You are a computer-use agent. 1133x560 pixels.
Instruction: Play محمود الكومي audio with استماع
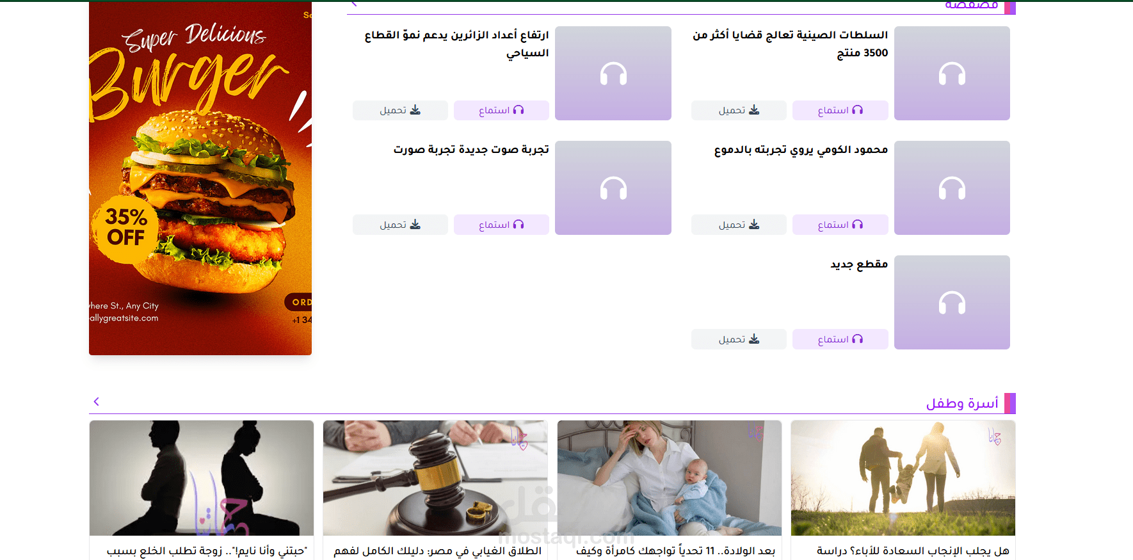click(x=840, y=225)
